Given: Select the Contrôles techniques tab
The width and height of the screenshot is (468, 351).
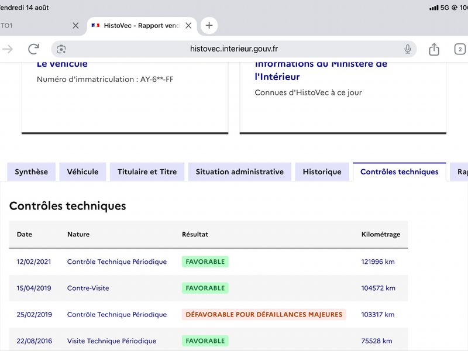Looking at the screenshot, I should 400,171.
